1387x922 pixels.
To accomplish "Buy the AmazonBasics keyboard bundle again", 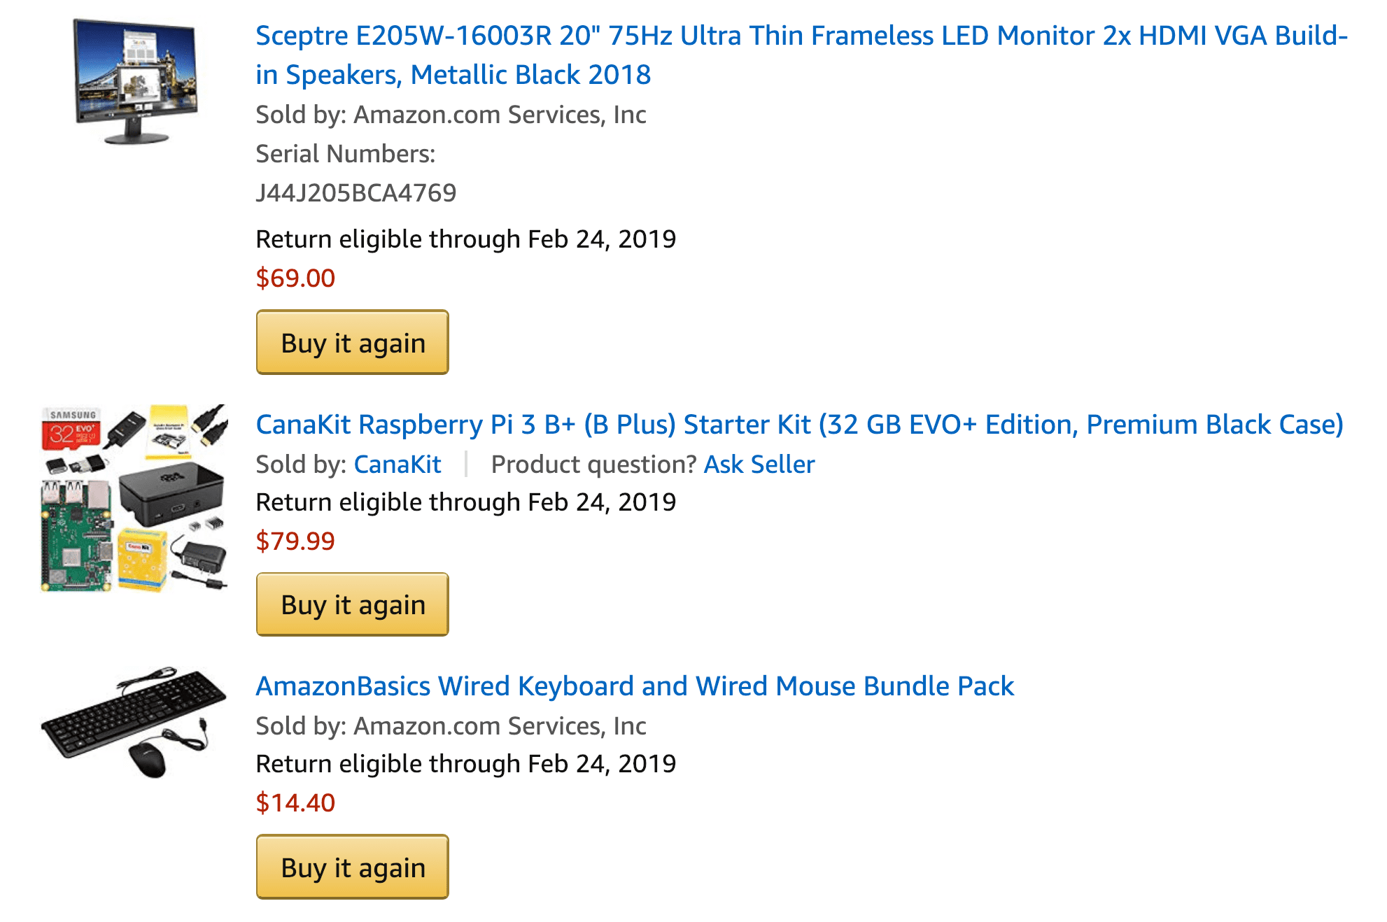I will point(352,867).
